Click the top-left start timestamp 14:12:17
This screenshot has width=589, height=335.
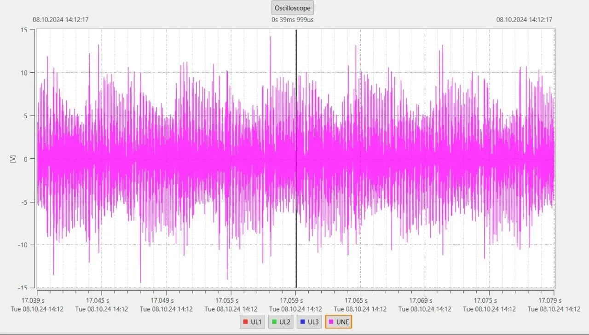point(60,20)
